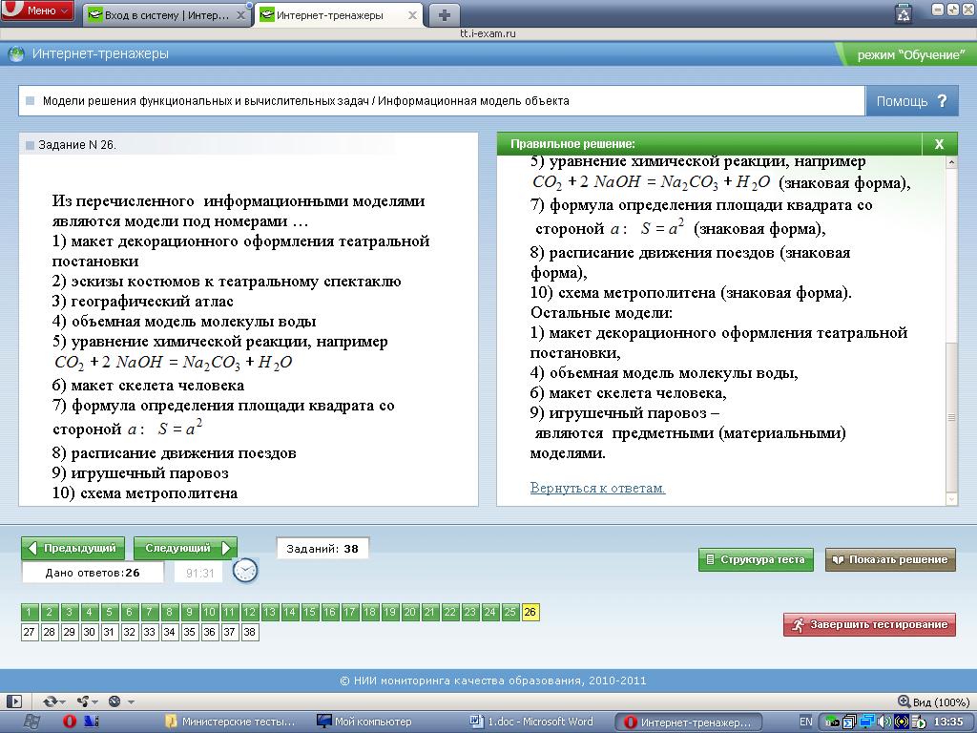
Task: Click the solution panel scrollbar thumb
Action: [x=951, y=417]
